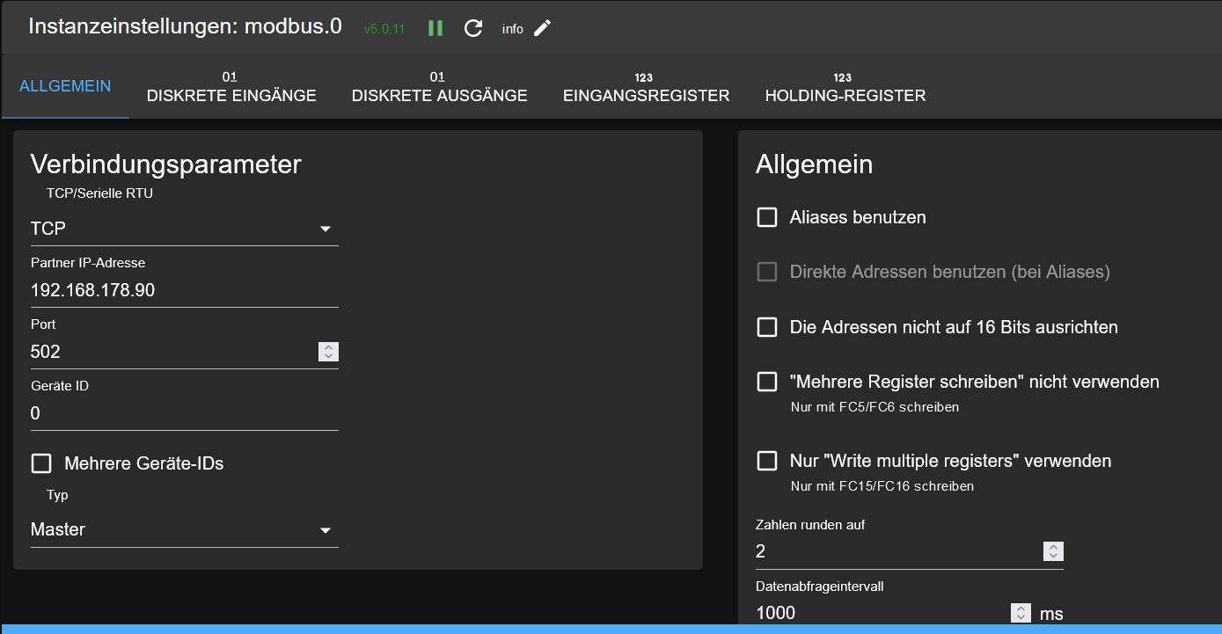Open the Diskrete Eingänge tab

click(231, 86)
